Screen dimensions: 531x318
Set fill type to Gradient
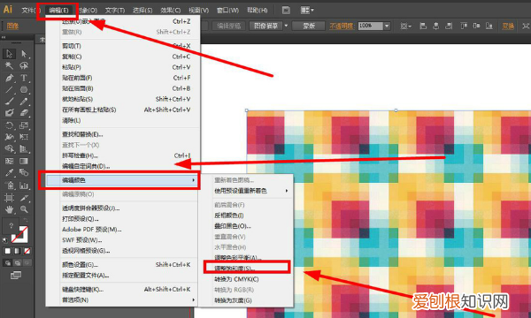pyautogui.click(x=18, y=251)
